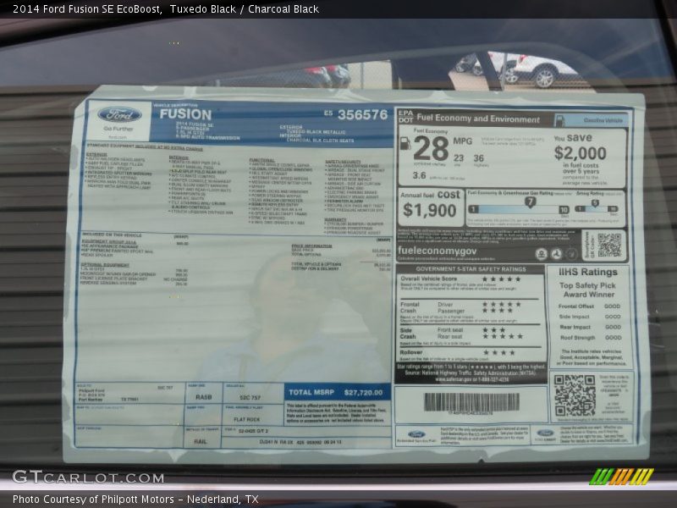The height and width of the screenshot is (508, 677).
Task: Click the barcode under the safety ratings
Action: tap(471, 402)
